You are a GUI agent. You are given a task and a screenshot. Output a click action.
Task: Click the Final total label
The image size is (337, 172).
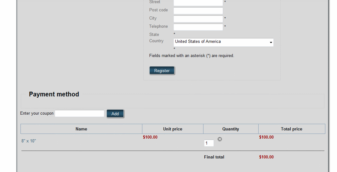click(x=214, y=157)
